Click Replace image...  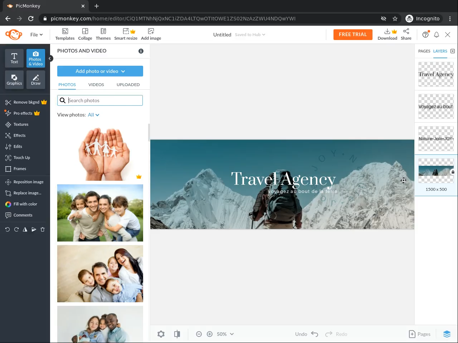point(23,193)
